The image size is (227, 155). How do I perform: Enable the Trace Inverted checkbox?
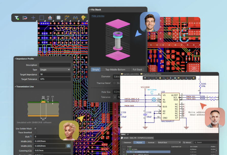[x=35, y=132]
